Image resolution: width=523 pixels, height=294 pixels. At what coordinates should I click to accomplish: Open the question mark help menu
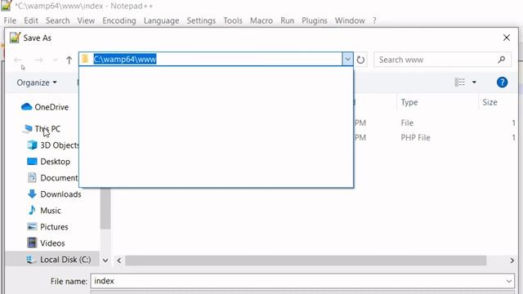[x=374, y=20]
